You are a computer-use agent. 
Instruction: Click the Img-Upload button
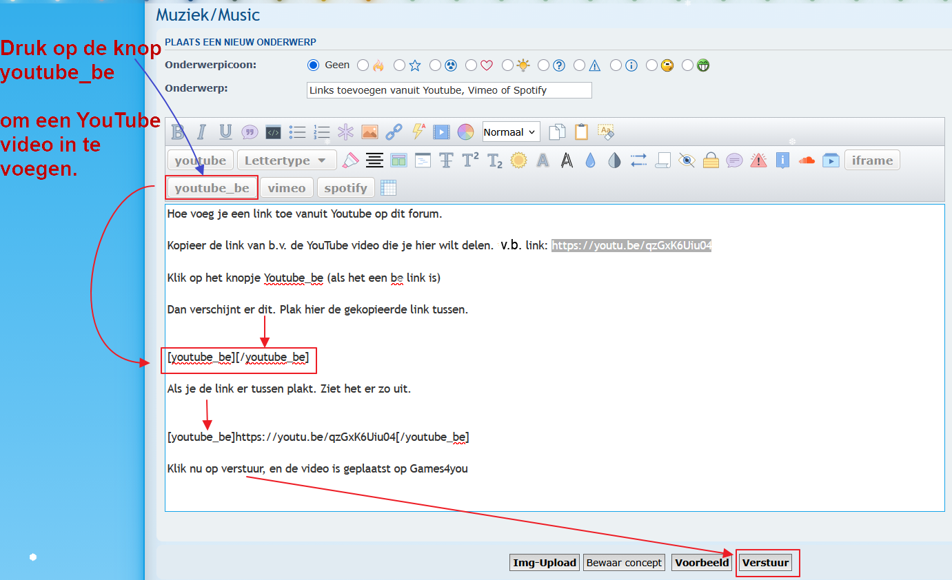(545, 563)
